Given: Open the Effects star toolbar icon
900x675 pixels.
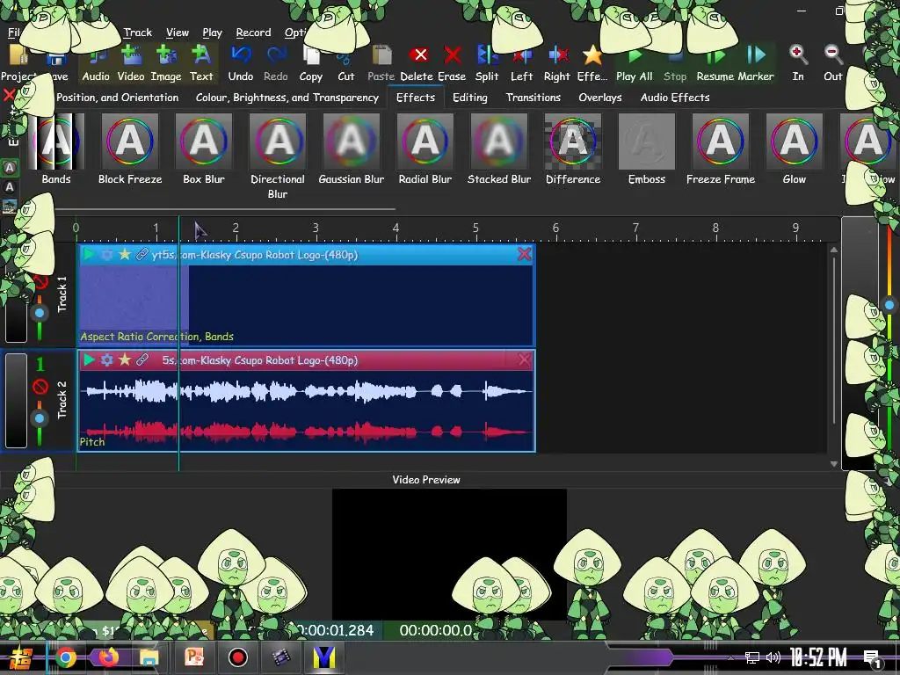Looking at the screenshot, I should (x=592, y=62).
